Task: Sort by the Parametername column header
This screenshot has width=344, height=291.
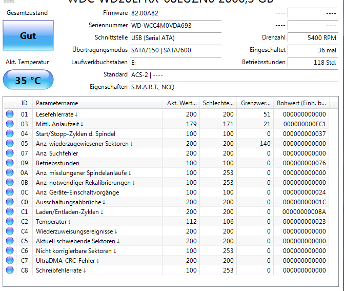Action: pyautogui.click(x=97, y=103)
